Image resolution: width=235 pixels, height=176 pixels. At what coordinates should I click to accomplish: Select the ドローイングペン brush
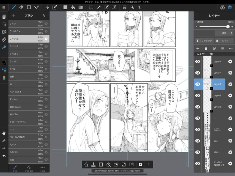(29, 122)
